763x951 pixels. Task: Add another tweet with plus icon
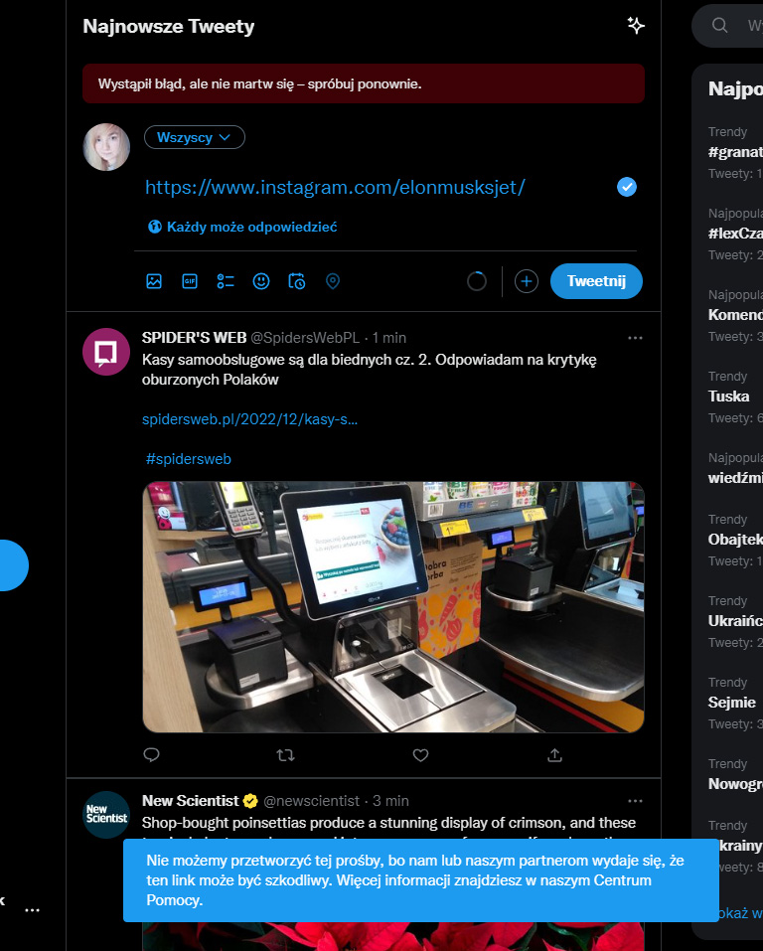(x=526, y=281)
